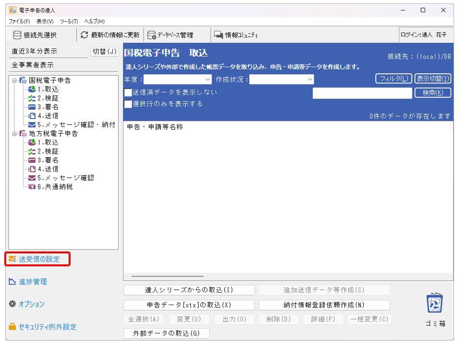
Task: Open the ファイル(F) menu
Action: (14, 19)
